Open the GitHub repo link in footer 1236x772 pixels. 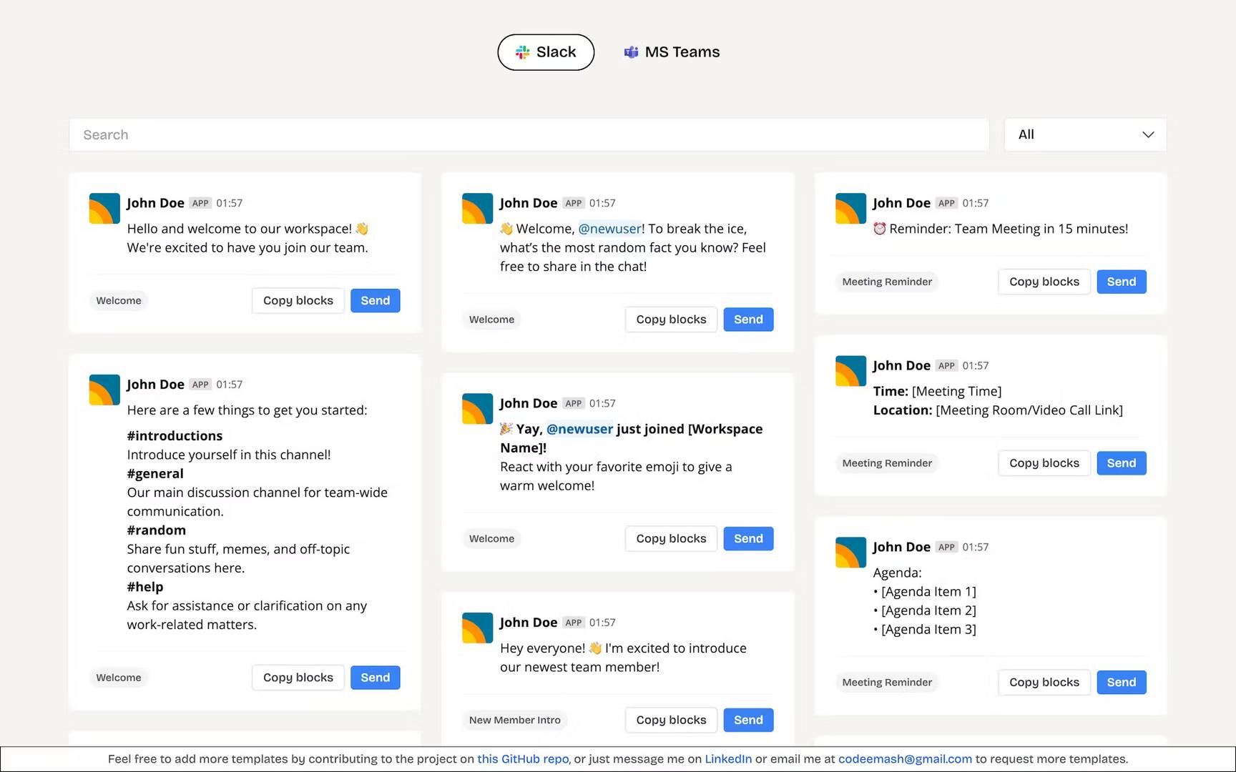click(523, 759)
